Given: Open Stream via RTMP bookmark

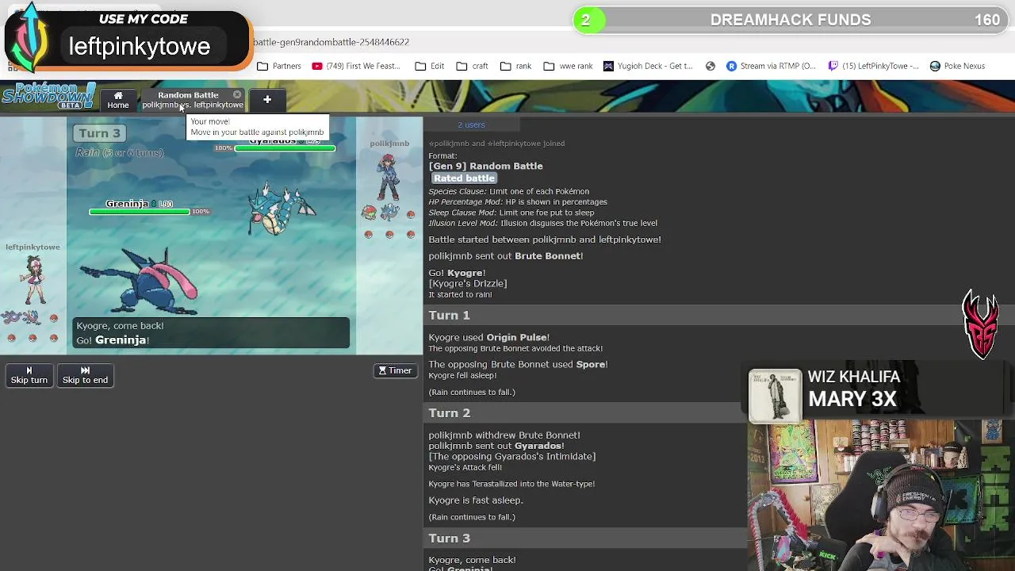Looking at the screenshot, I should click(x=772, y=66).
